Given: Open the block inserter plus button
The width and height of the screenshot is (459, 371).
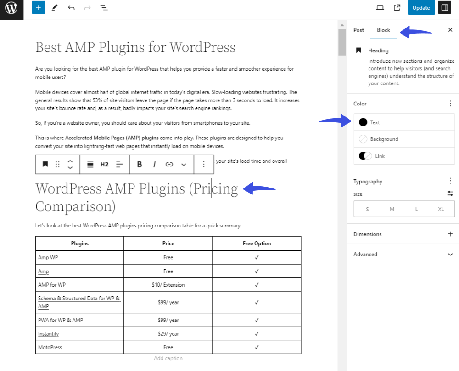Looking at the screenshot, I should [x=39, y=8].
